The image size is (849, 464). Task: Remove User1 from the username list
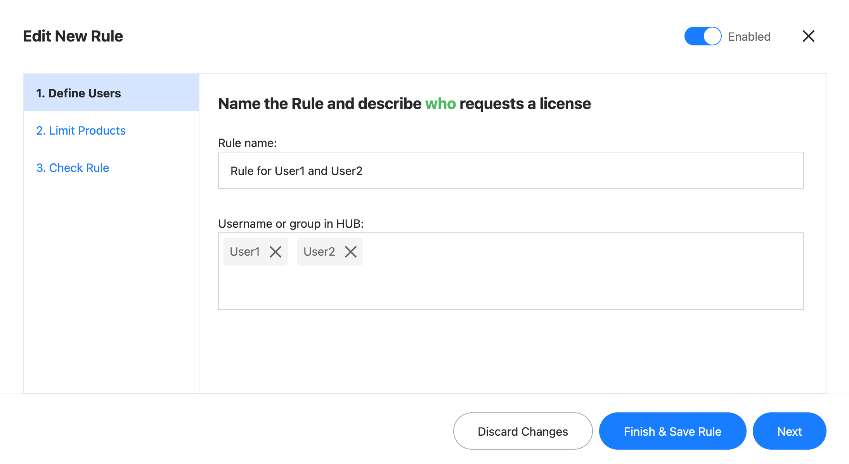point(276,252)
